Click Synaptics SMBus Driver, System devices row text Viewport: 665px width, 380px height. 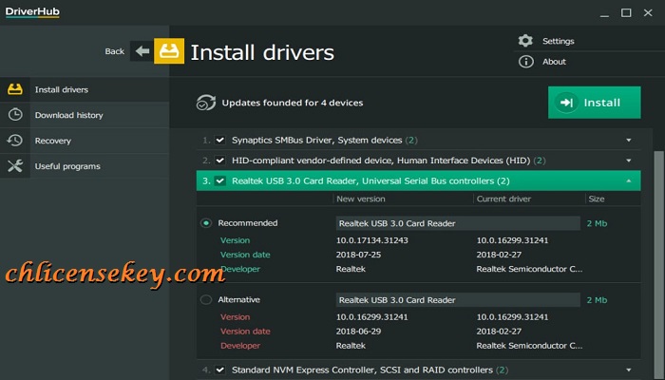[325, 140]
